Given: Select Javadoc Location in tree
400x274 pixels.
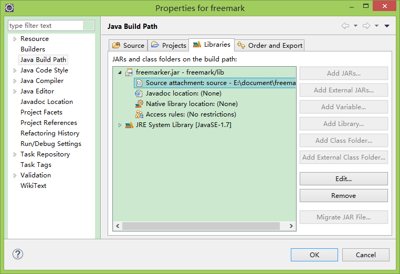Looking at the screenshot, I should tap(47, 102).
